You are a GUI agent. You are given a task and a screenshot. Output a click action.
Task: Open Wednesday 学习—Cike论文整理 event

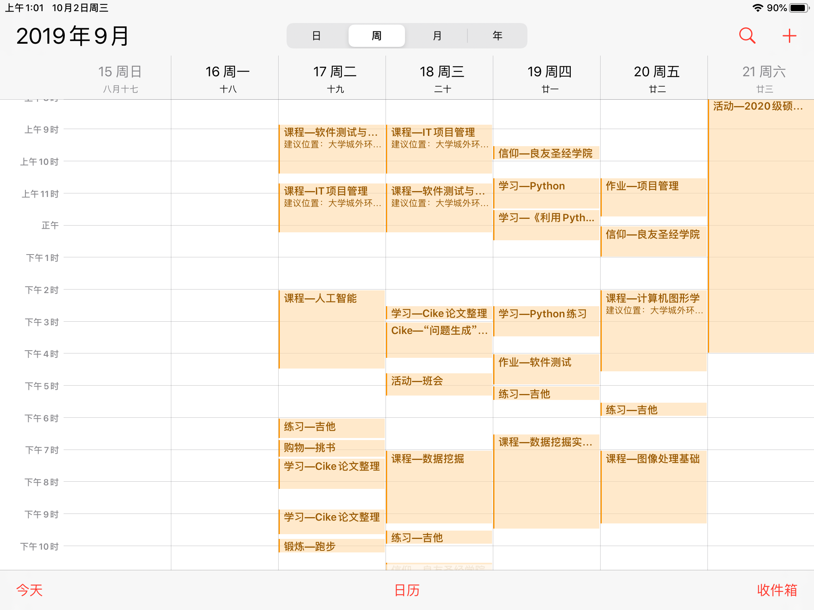click(x=439, y=313)
